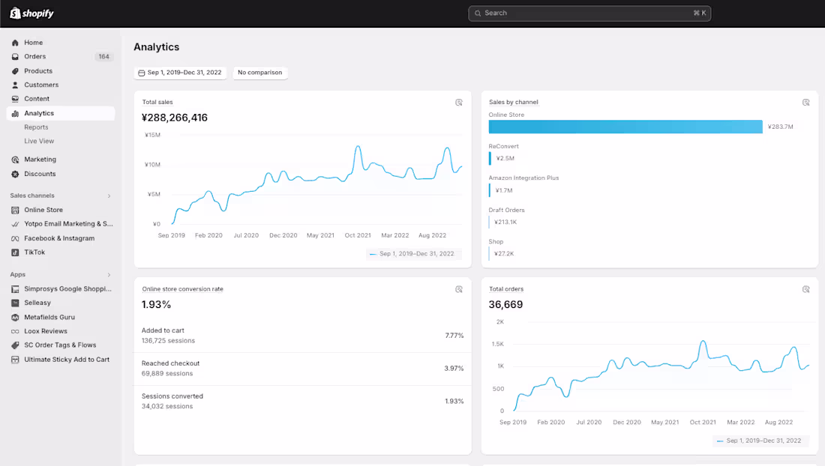Image resolution: width=825 pixels, height=466 pixels.
Task: Expand the Sales channels section chevron
Action: click(x=109, y=196)
